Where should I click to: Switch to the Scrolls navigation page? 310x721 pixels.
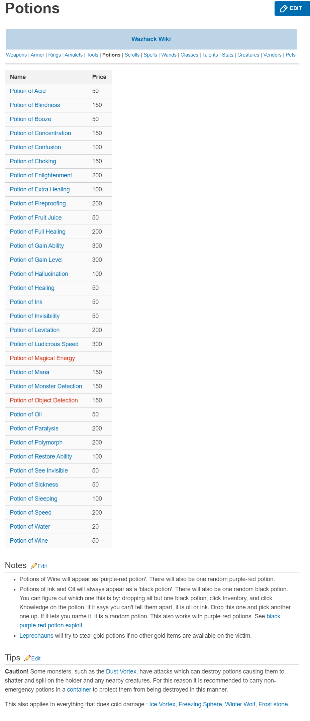tap(132, 55)
